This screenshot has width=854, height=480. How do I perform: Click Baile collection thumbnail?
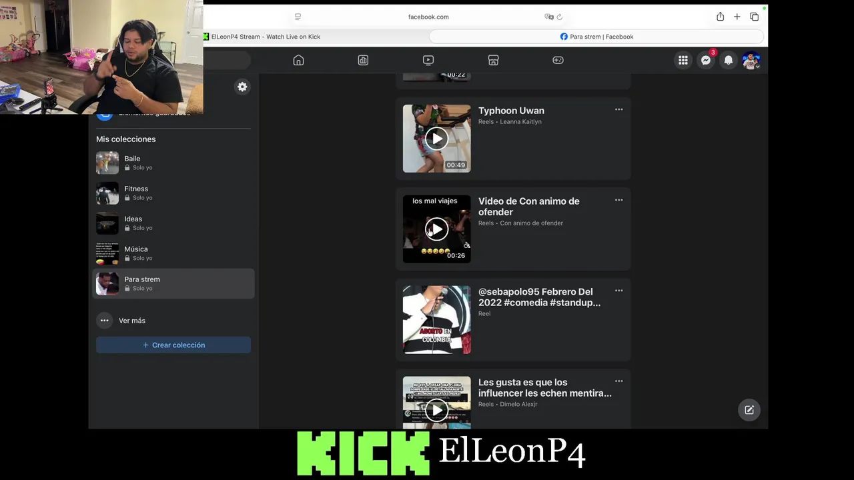[107, 163]
